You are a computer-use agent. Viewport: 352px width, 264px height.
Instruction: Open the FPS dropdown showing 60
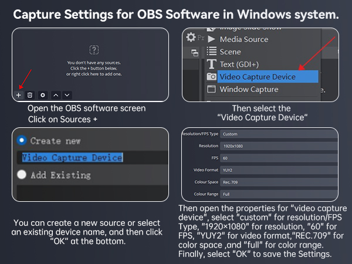pyautogui.click(x=279, y=158)
